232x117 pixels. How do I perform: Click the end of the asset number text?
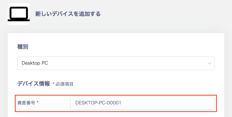click(x=121, y=103)
